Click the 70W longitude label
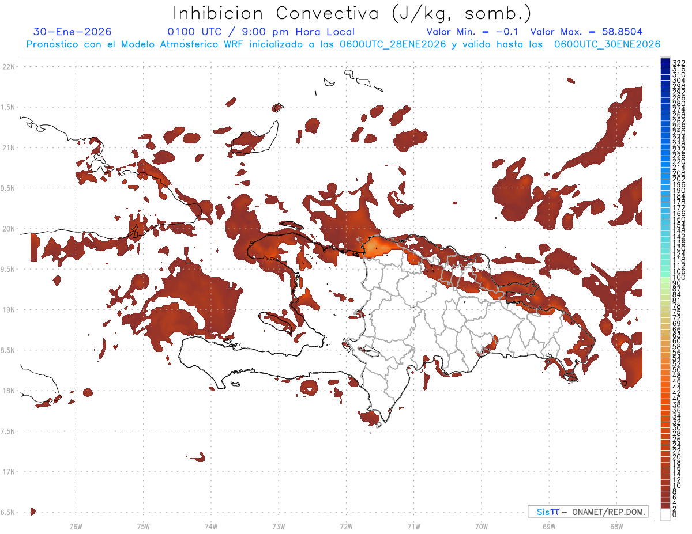The image size is (692, 534). pyautogui.click(x=481, y=526)
